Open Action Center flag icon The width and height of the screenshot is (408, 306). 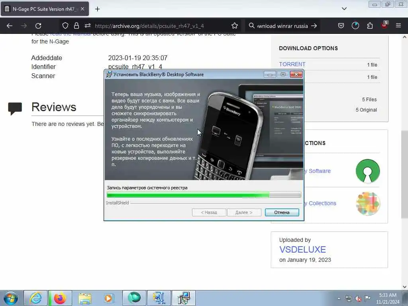point(367,298)
